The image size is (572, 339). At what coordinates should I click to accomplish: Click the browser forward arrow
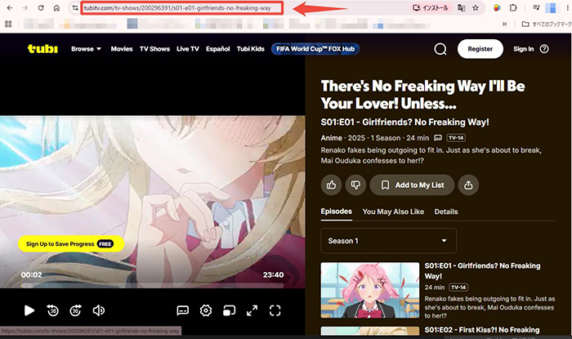(25, 7)
